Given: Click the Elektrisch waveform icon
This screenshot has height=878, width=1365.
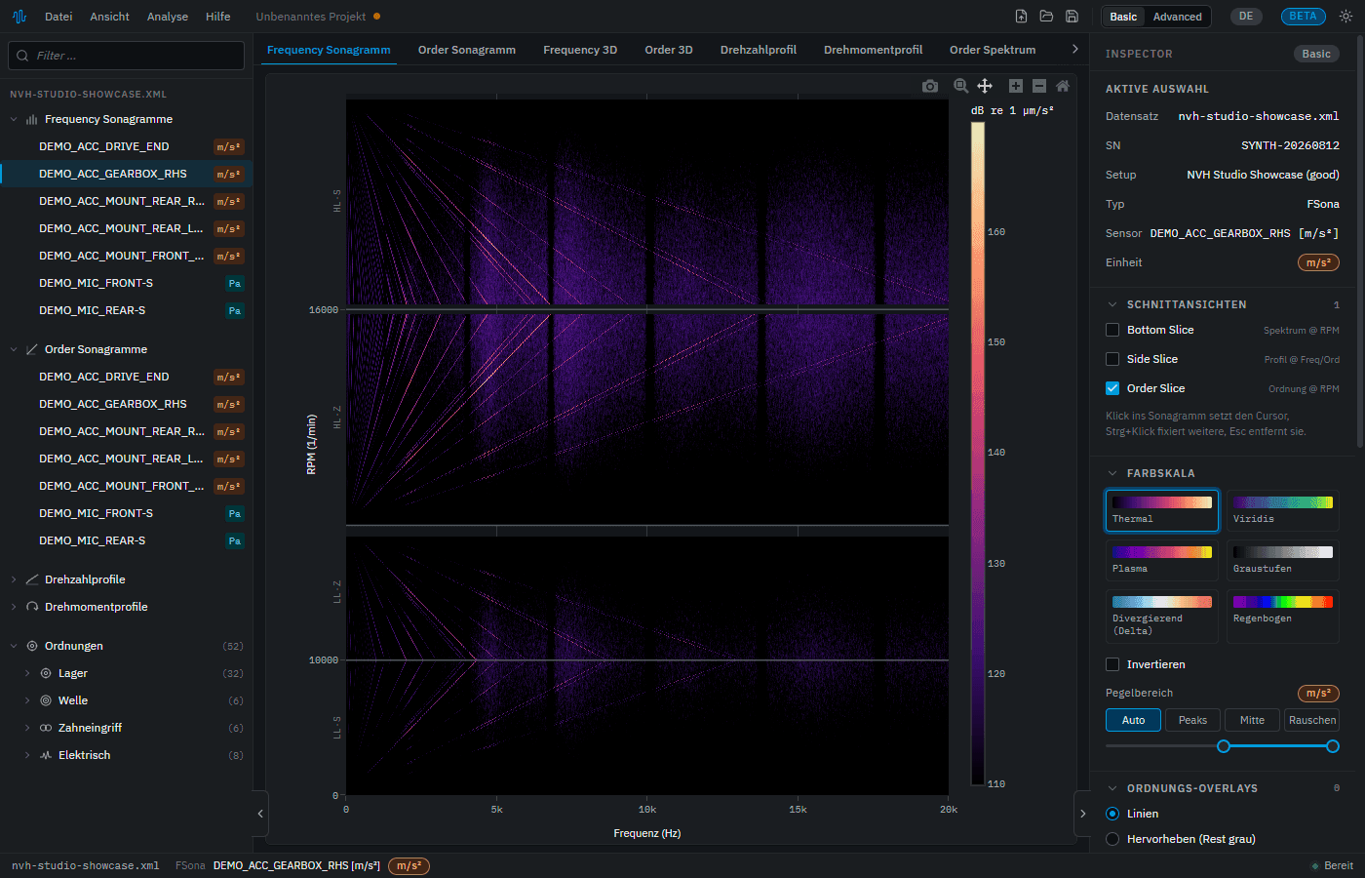Looking at the screenshot, I should (46, 755).
